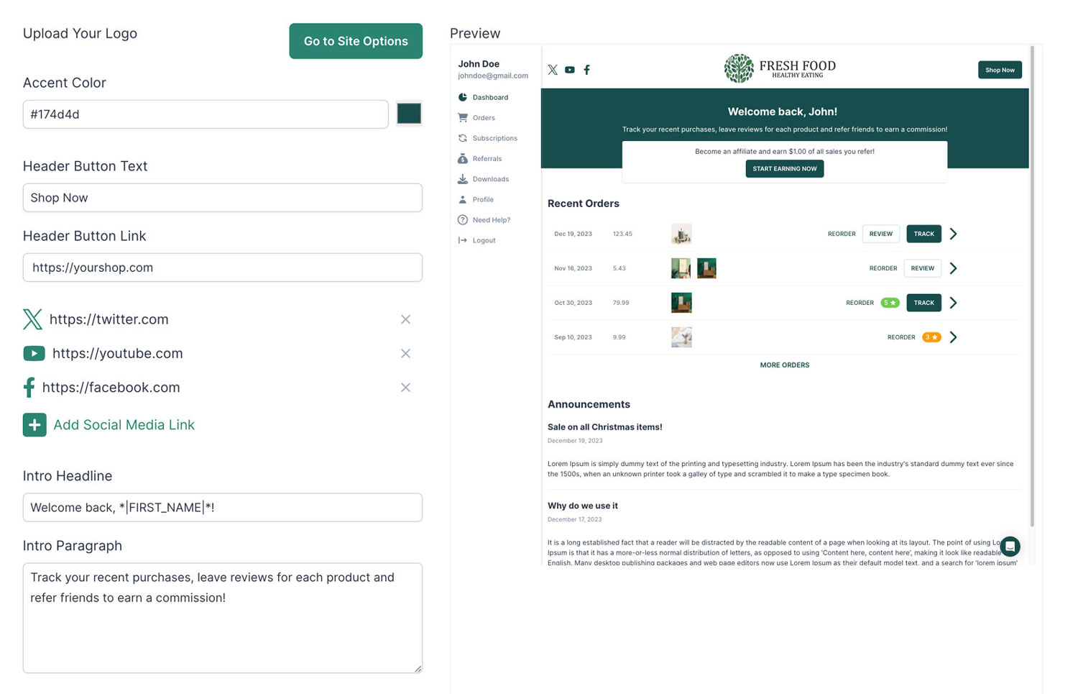Click the Orders cart icon in sidebar
The height and width of the screenshot is (694, 1078).
pyautogui.click(x=463, y=117)
